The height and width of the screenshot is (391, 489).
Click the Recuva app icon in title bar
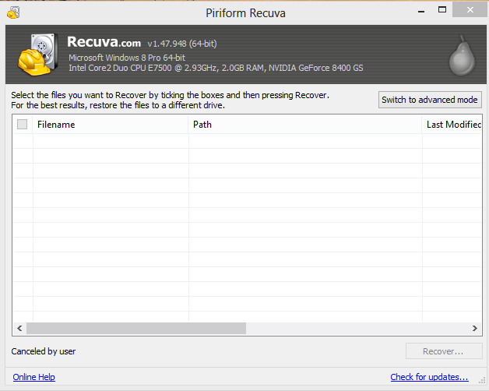click(x=13, y=12)
